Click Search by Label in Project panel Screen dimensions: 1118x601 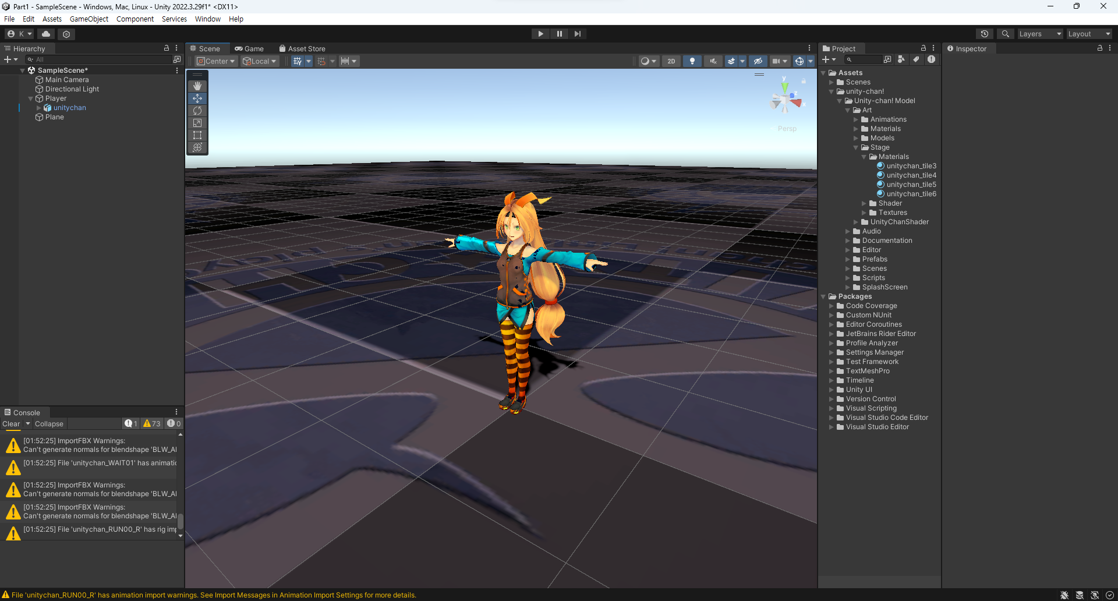pos(916,59)
